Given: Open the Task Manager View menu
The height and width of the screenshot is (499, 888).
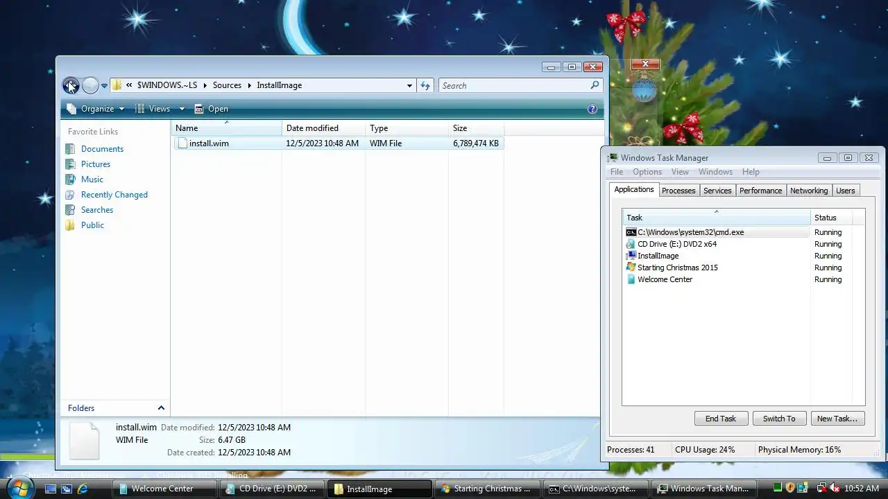Looking at the screenshot, I should click(680, 172).
